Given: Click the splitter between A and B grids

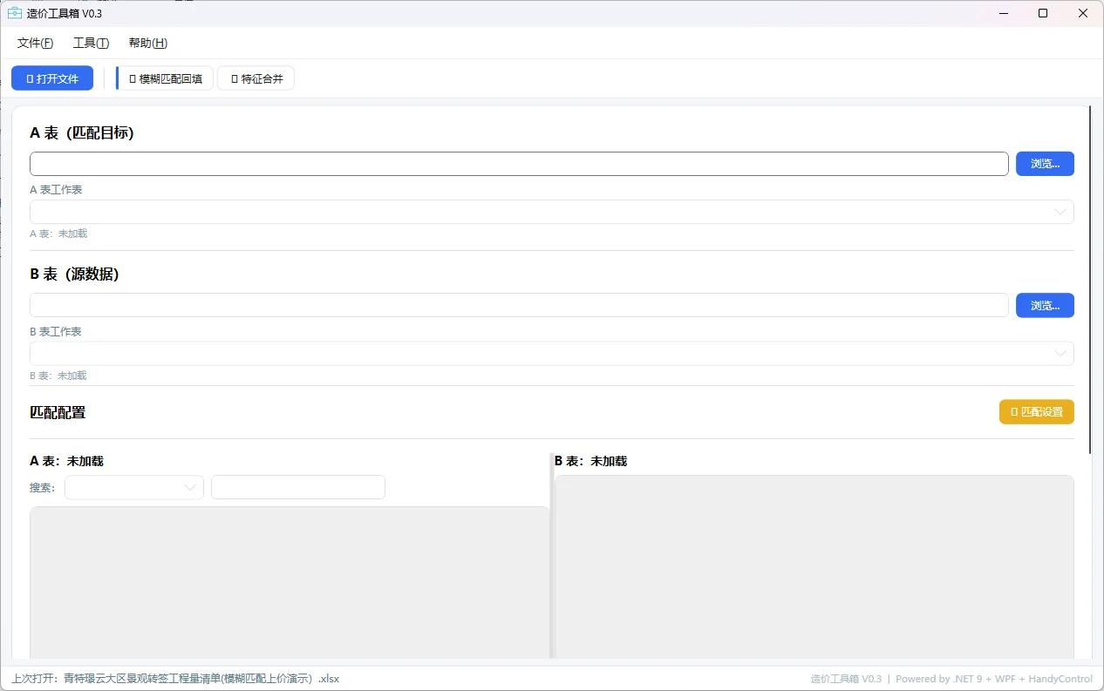Looking at the screenshot, I should [552, 556].
